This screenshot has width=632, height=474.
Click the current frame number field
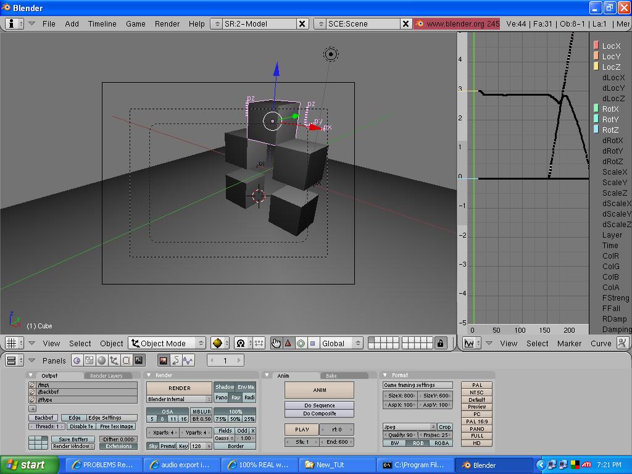coord(225,360)
